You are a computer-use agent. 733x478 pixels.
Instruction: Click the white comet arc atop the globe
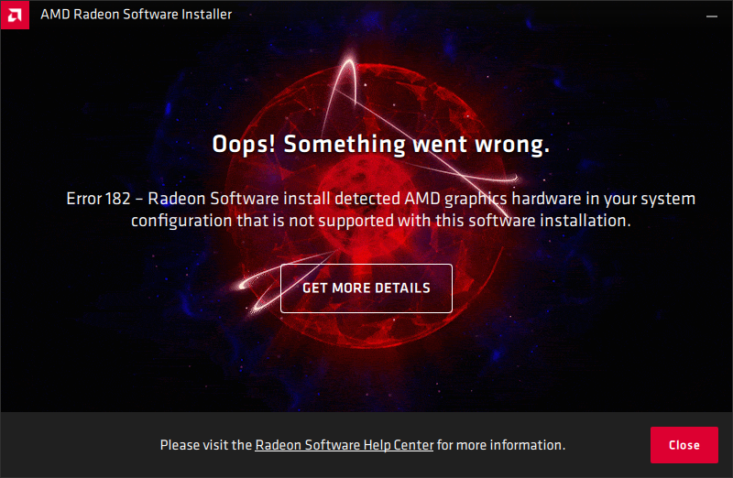pyautogui.click(x=345, y=80)
